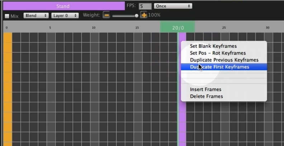Click frame 25 on the timeline ruler

click(224, 27)
